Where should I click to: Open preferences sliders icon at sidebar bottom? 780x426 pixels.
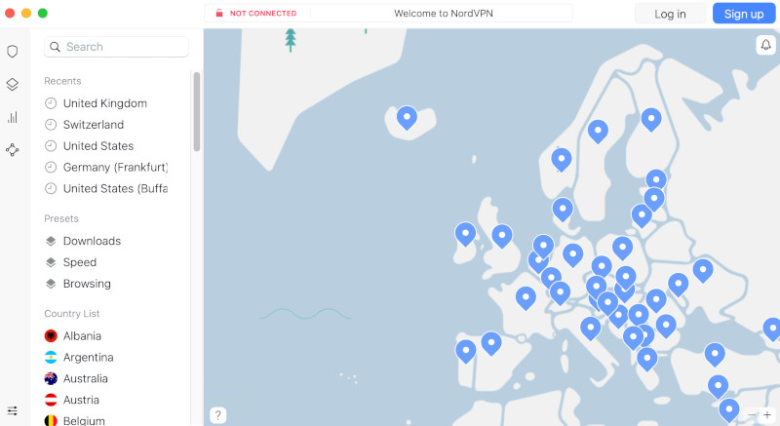(13, 410)
